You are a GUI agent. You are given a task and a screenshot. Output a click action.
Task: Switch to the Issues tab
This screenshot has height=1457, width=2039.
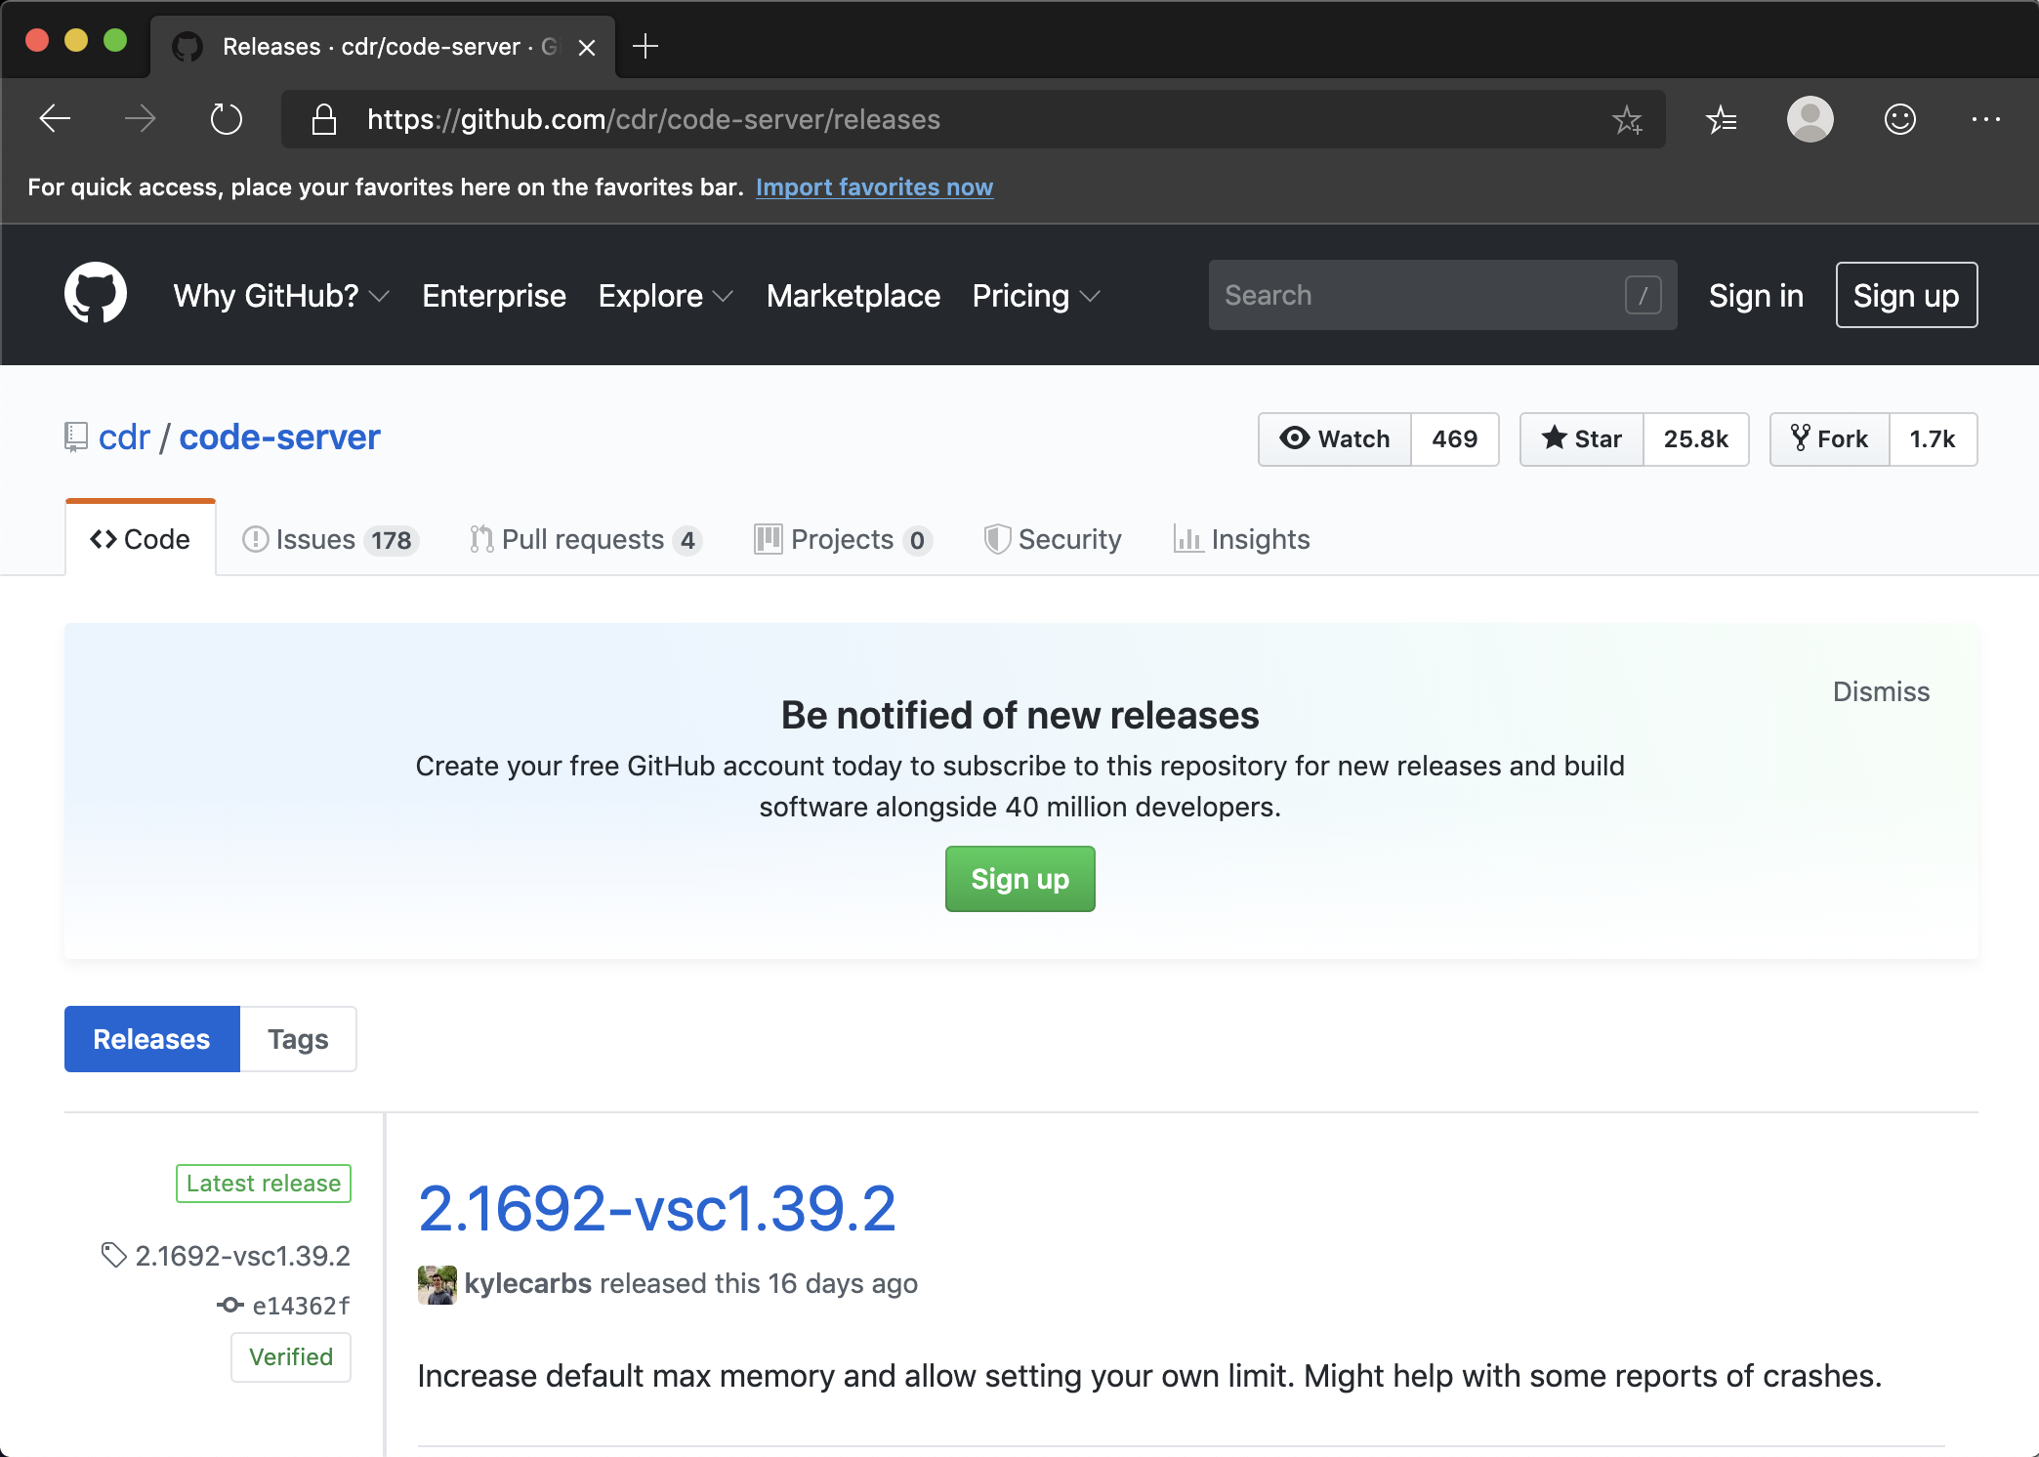330,539
